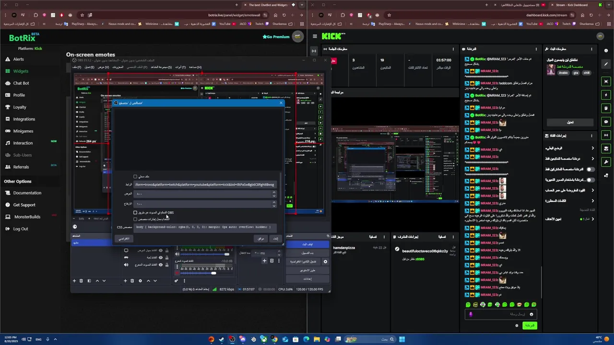Screen dimensions: 614x345
Task: Click custom CSS field in OBS dialog
Action: pos(205,227)
